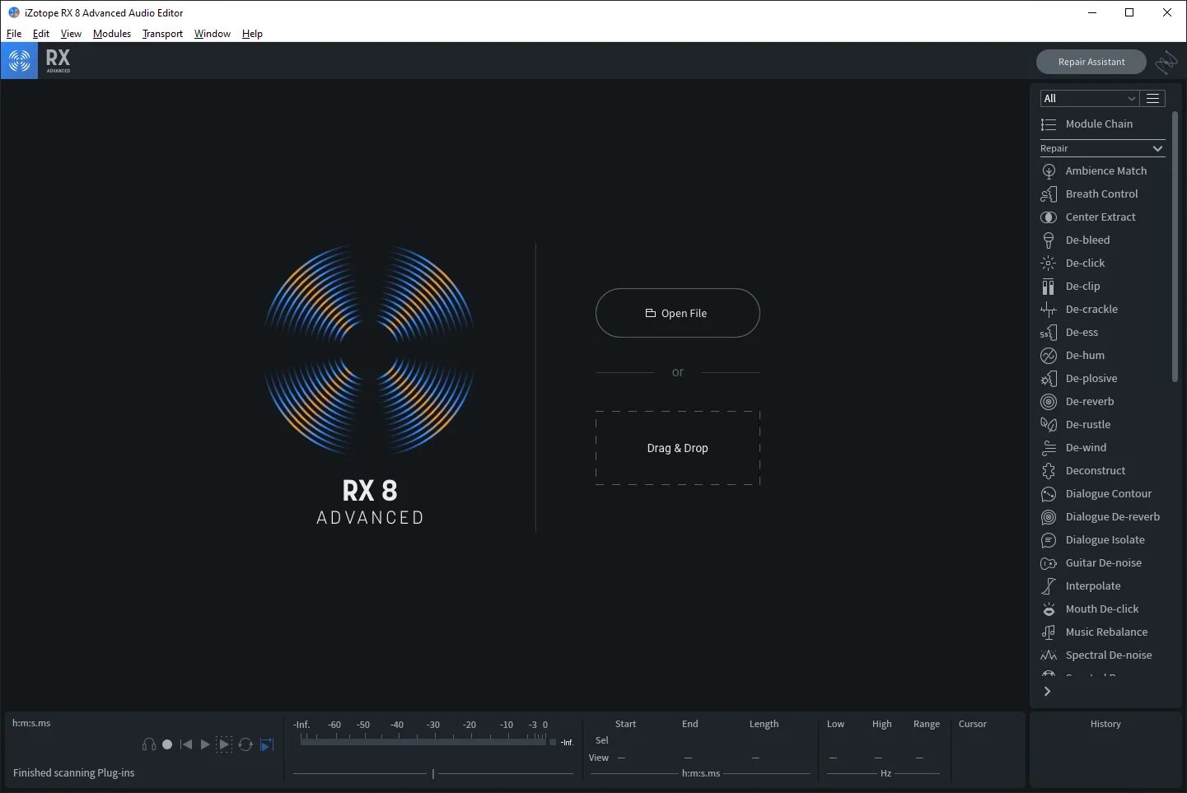Select the Mouth De-click module
This screenshot has width=1187, height=793.
pos(1101,609)
